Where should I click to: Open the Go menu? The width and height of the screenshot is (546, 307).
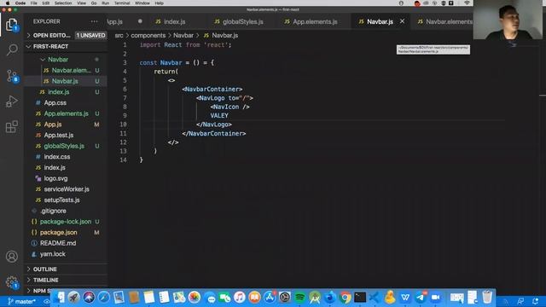point(94,3)
